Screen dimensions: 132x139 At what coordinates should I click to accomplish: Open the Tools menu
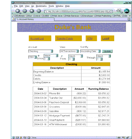tap(51, 6)
